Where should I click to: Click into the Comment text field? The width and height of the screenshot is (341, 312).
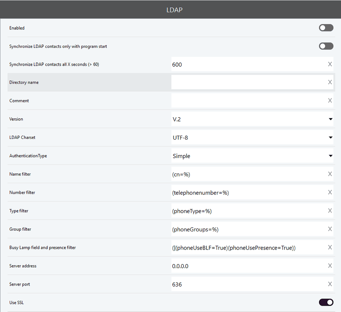[249, 101]
